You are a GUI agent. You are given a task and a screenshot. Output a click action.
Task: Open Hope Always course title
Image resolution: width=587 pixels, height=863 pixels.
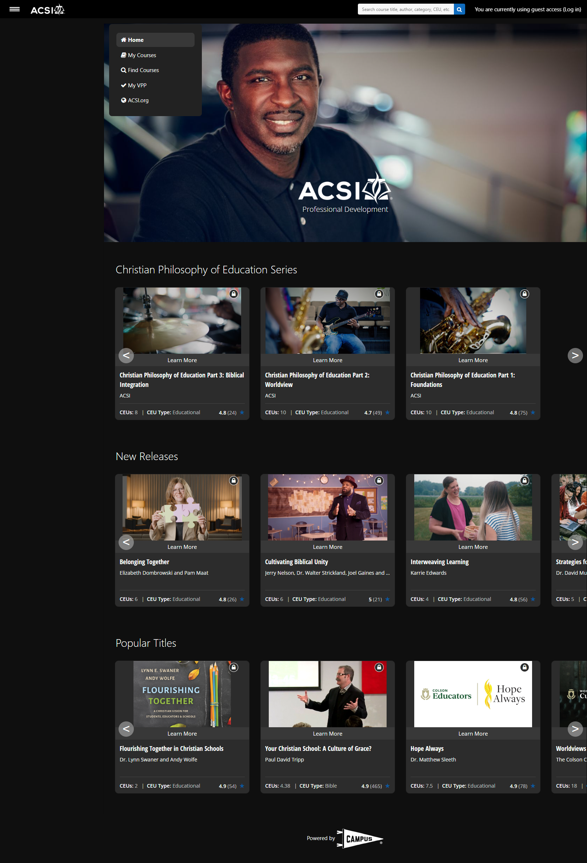coord(427,749)
